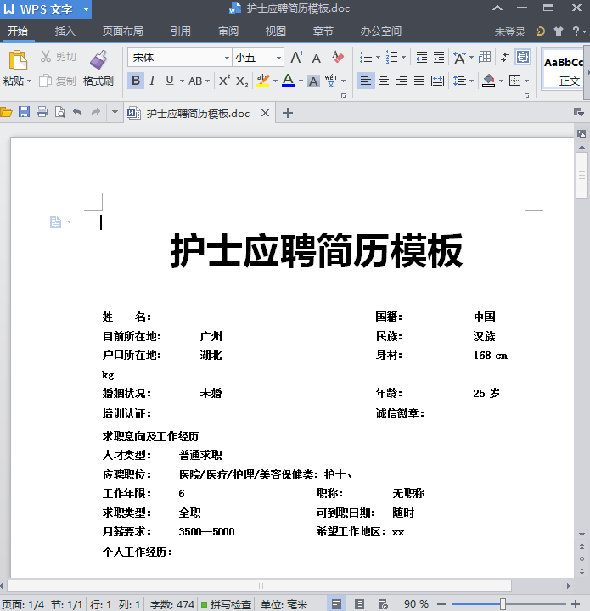
Task: Decrease paragraph indent
Action: [x=421, y=58]
